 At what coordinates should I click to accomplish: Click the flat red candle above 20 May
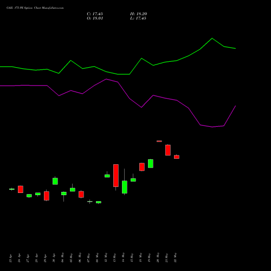coord(159,141)
